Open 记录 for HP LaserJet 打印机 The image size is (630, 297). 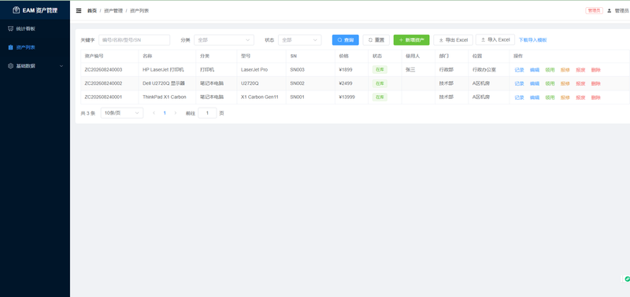pos(519,70)
